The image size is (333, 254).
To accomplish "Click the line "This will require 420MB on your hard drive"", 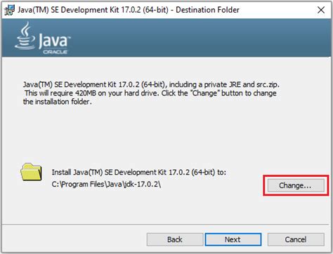I will pos(92,93).
